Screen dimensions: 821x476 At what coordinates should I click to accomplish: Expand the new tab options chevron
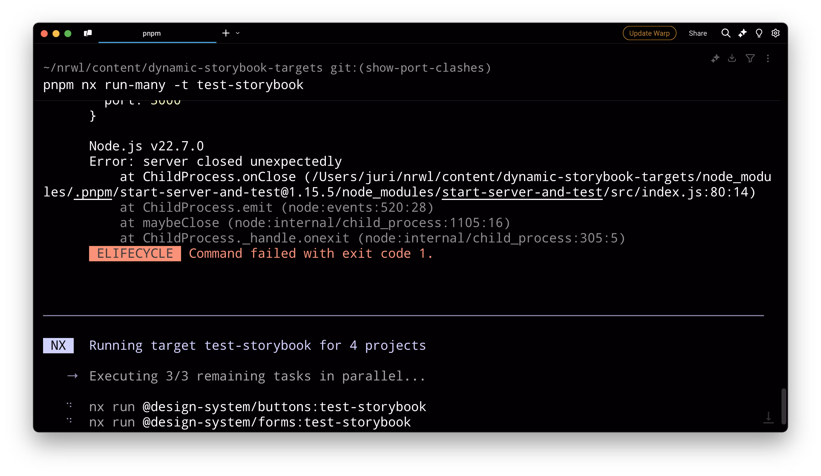(x=238, y=33)
